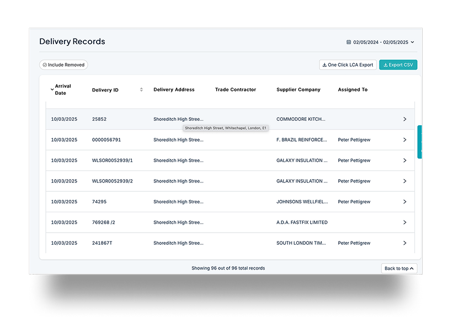Toggle the Include Removed filter
The height and width of the screenshot is (323, 464).
(63, 64)
